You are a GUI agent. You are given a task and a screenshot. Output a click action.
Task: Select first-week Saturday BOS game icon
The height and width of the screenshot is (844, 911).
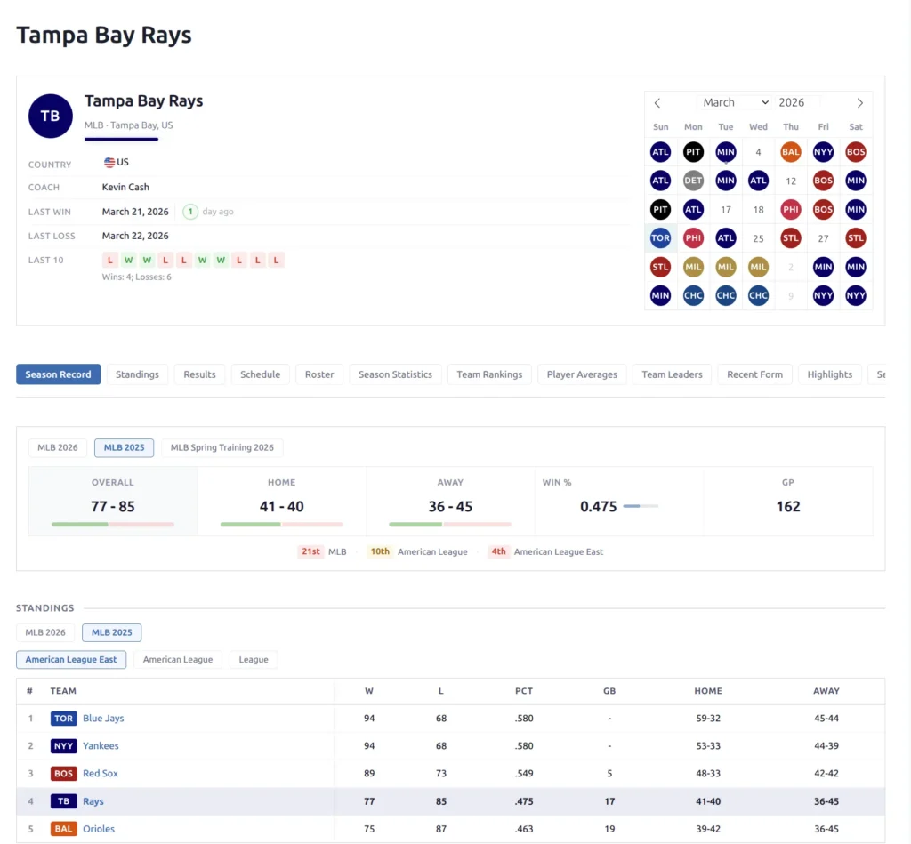click(x=856, y=152)
